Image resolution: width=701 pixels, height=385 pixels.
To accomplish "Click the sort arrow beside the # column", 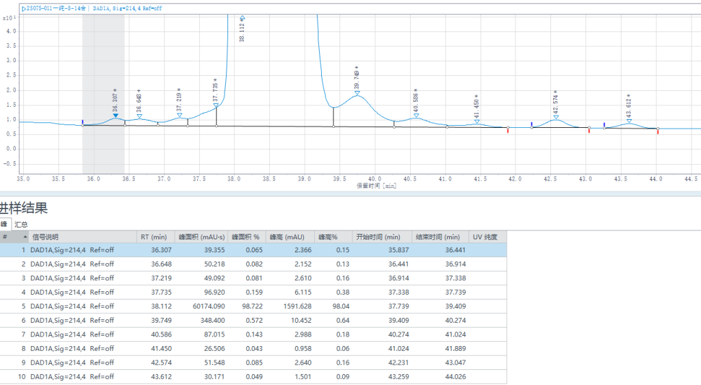I will click(x=26, y=237).
